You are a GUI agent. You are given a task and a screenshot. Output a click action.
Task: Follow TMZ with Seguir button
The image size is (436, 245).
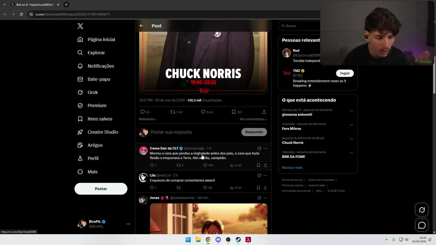[345, 73]
